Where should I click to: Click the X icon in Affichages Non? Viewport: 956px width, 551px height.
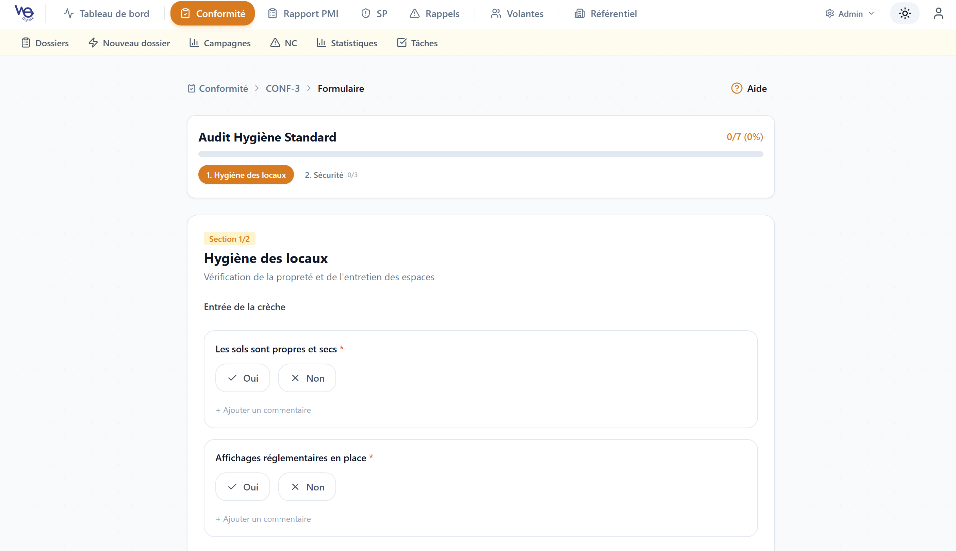coord(295,487)
